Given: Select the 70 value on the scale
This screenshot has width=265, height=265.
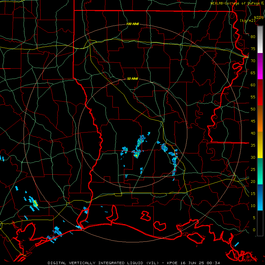Looking at the screenshot, I should tap(253, 61).
